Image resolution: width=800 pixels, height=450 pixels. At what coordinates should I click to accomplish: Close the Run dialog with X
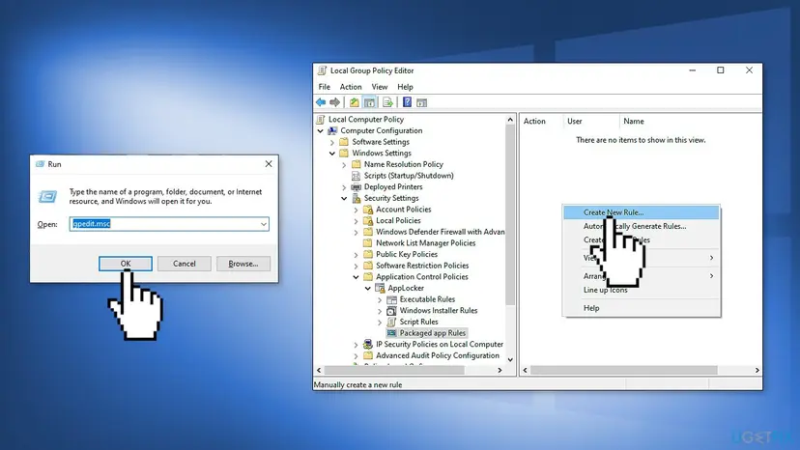tap(269, 164)
